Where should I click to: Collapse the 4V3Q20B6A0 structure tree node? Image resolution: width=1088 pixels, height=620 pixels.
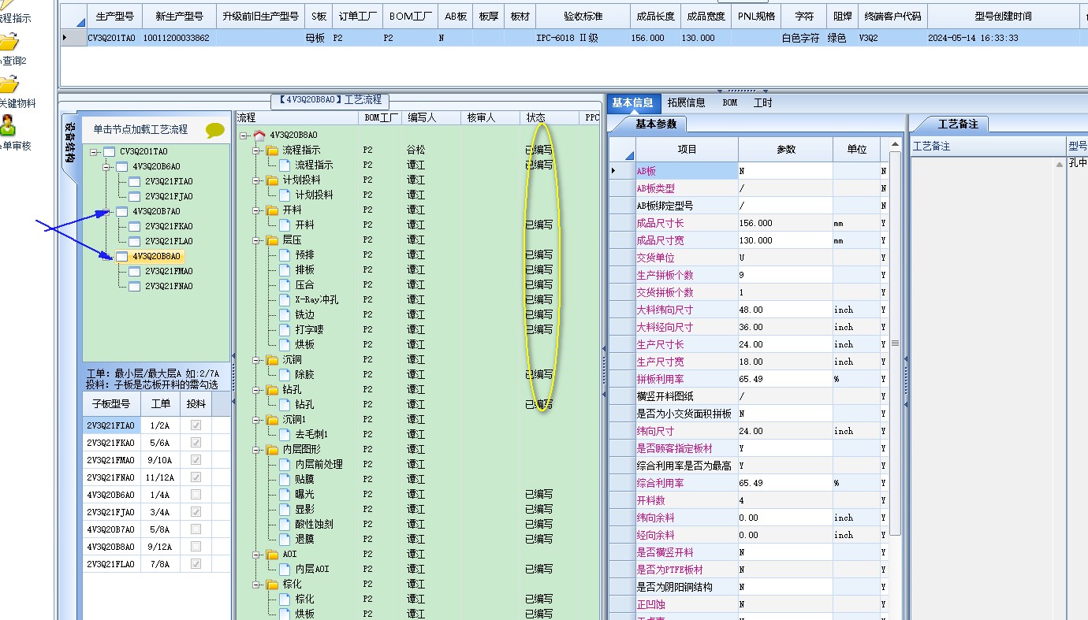[x=106, y=167]
